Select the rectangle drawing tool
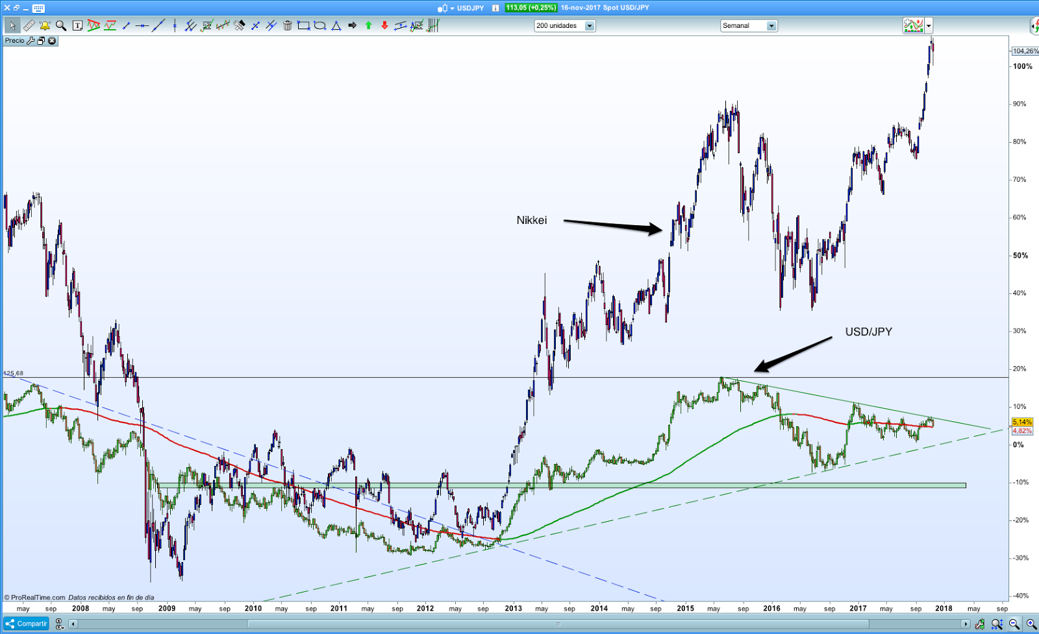The width and height of the screenshot is (1039, 634). click(303, 26)
